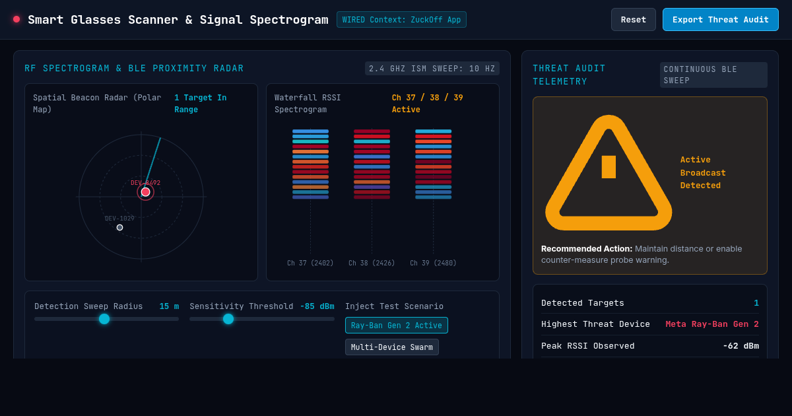
Task: Select the DEV-1029 grey beacon on radar
Action: [119, 227]
